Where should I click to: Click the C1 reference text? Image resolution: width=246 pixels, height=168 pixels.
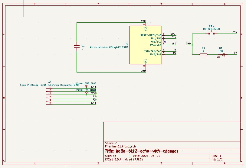click(x=83, y=46)
